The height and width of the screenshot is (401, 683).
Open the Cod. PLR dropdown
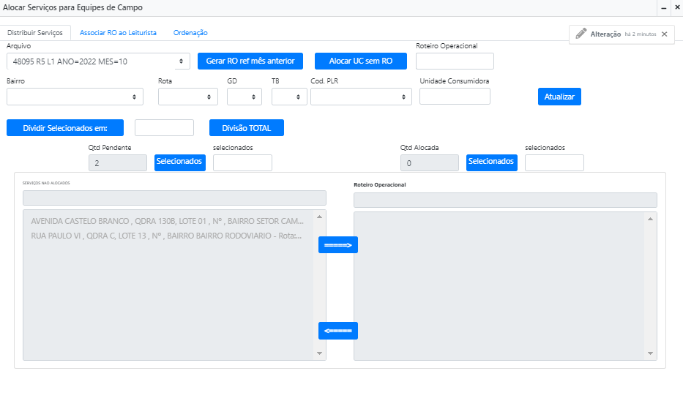[x=361, y=97]
